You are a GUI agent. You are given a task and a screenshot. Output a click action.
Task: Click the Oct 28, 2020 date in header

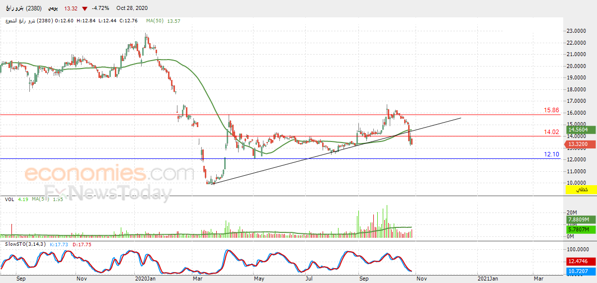click(x=132, y=8)
